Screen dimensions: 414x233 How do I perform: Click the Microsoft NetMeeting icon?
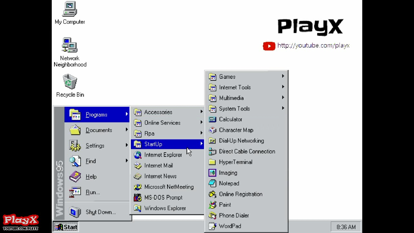(x=137, y=187)
